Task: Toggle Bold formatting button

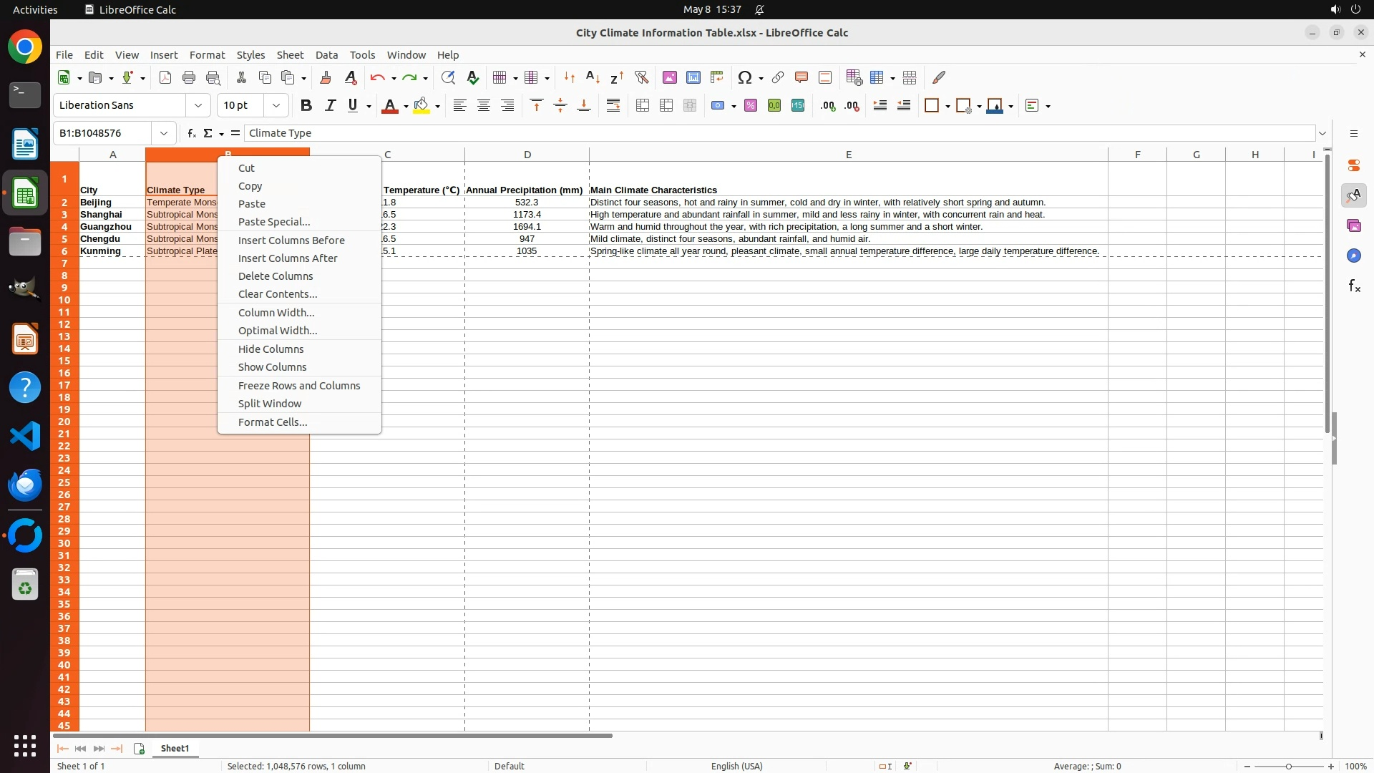Action: tap(306, 105)
